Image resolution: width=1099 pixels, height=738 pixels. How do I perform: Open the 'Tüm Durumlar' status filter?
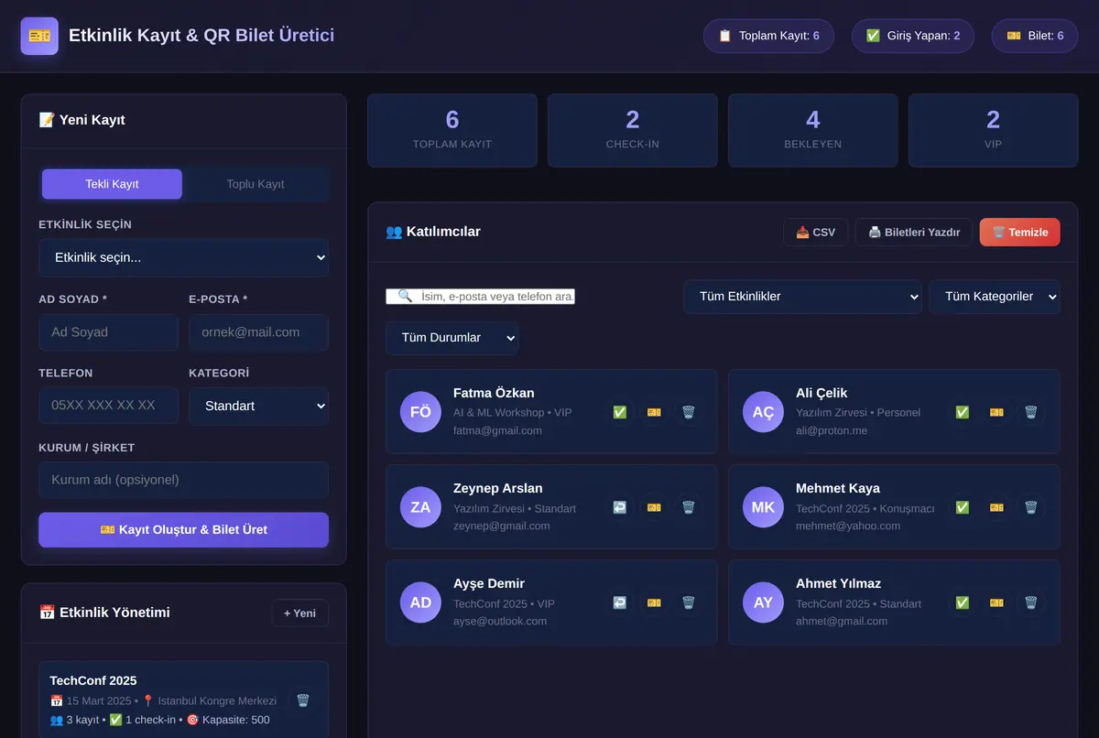452,338
